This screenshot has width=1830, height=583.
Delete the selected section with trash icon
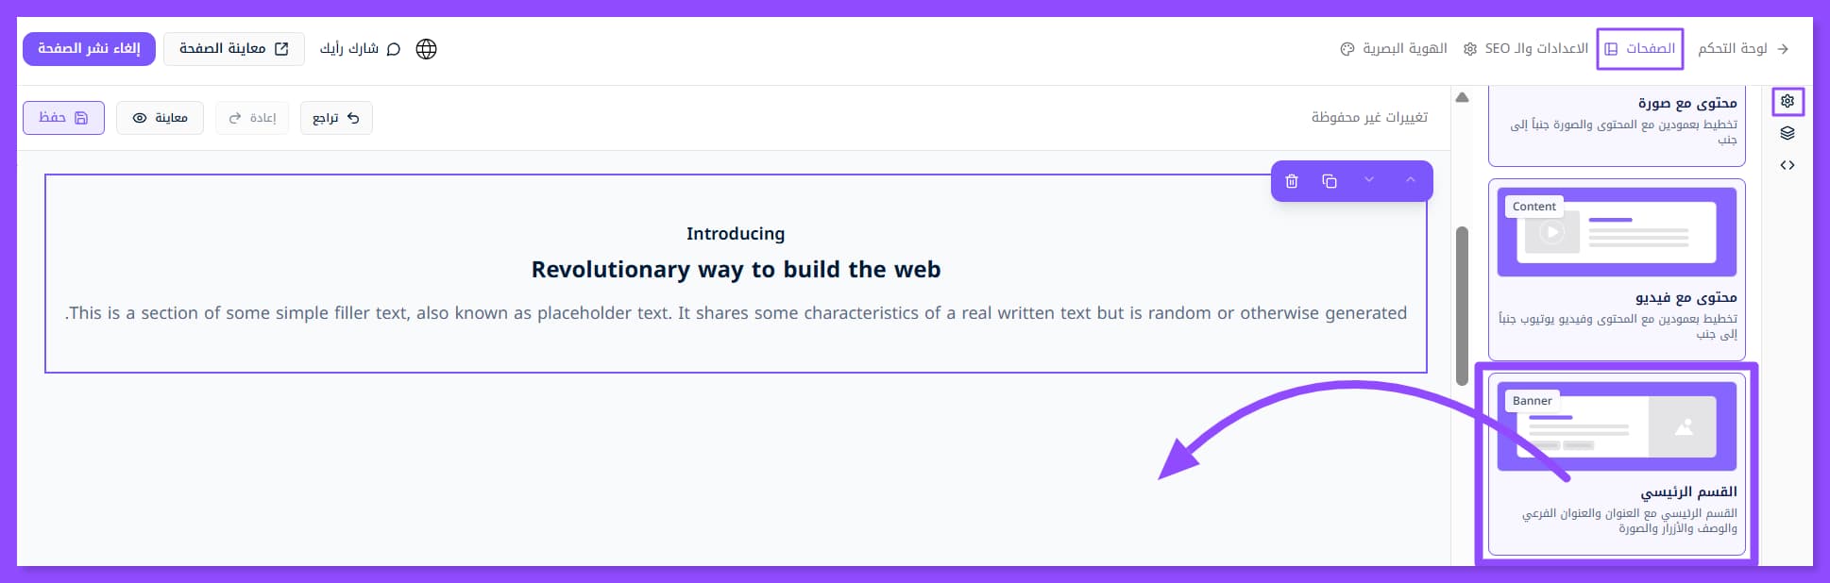point(1292,181)
